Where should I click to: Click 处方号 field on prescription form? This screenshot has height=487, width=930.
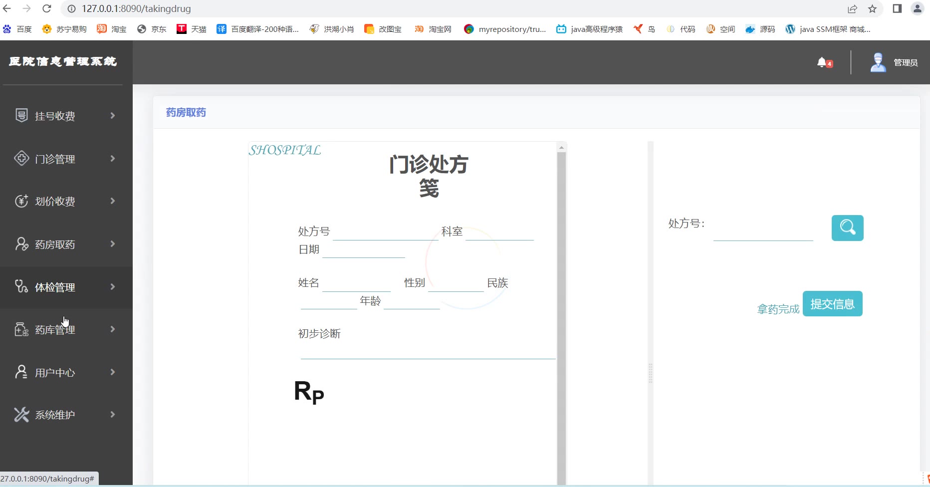point(385,232)
